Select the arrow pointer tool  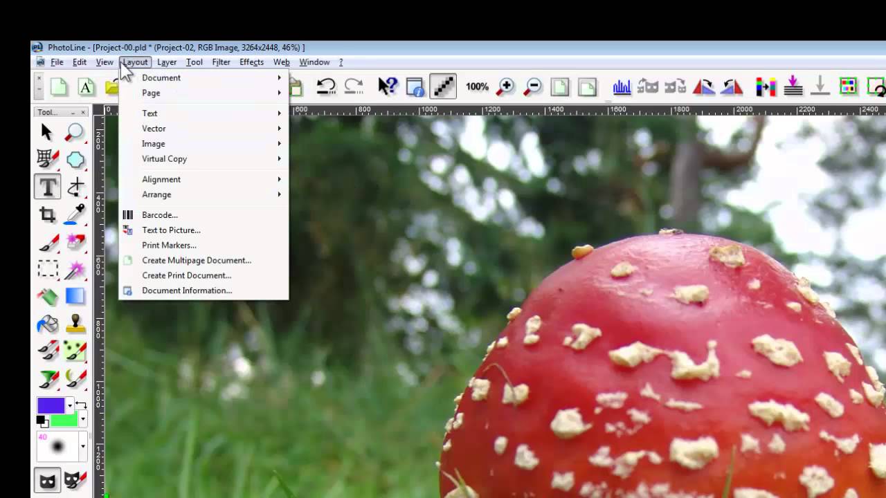coord(47,131)
